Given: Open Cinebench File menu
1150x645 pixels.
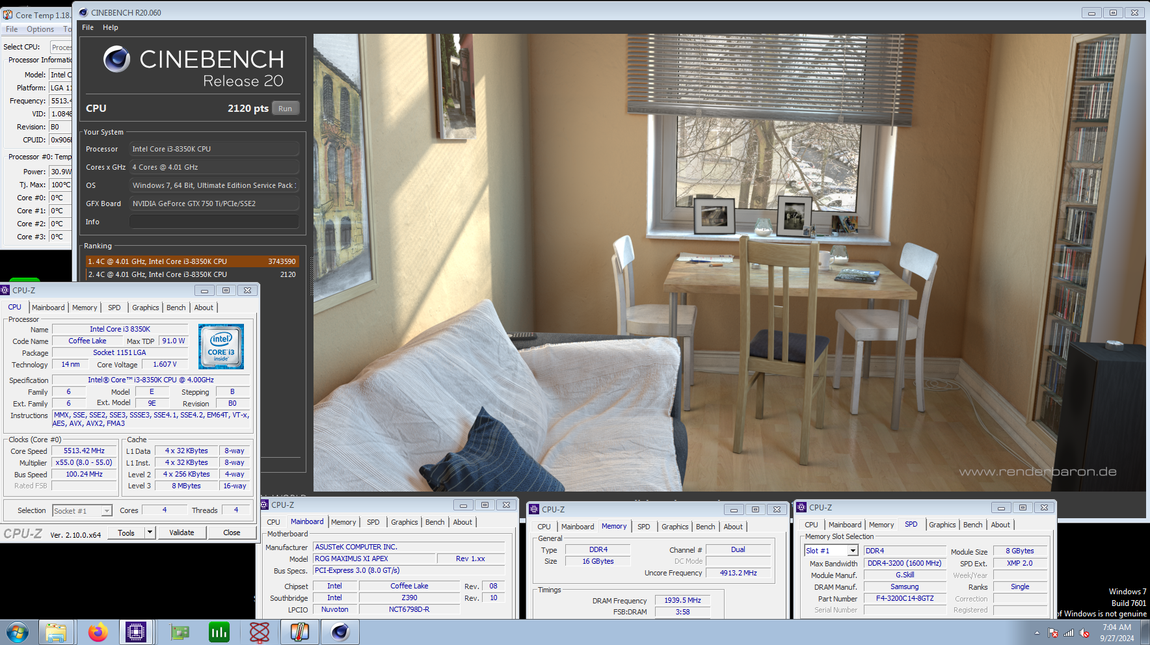Looking at the screenshot, I should pos(88,27).
